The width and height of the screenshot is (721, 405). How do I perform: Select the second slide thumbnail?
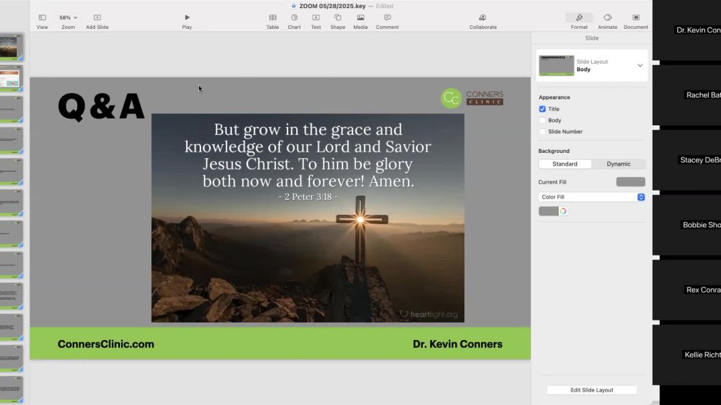pyautogui.click(x=11, y=78)
